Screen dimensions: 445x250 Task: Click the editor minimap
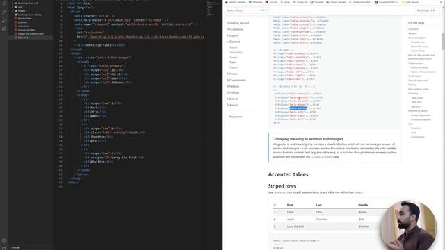pyautogui.click(x=213, y=8)
